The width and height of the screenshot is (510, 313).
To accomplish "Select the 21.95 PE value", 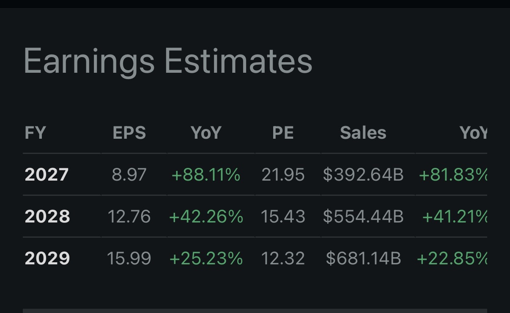I will tap(283, 174).
